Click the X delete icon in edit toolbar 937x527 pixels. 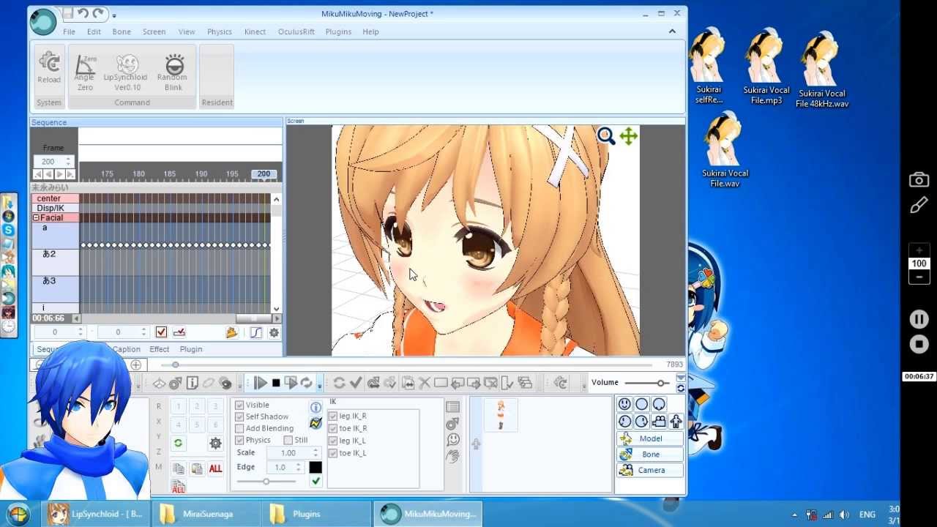(424, 383)
